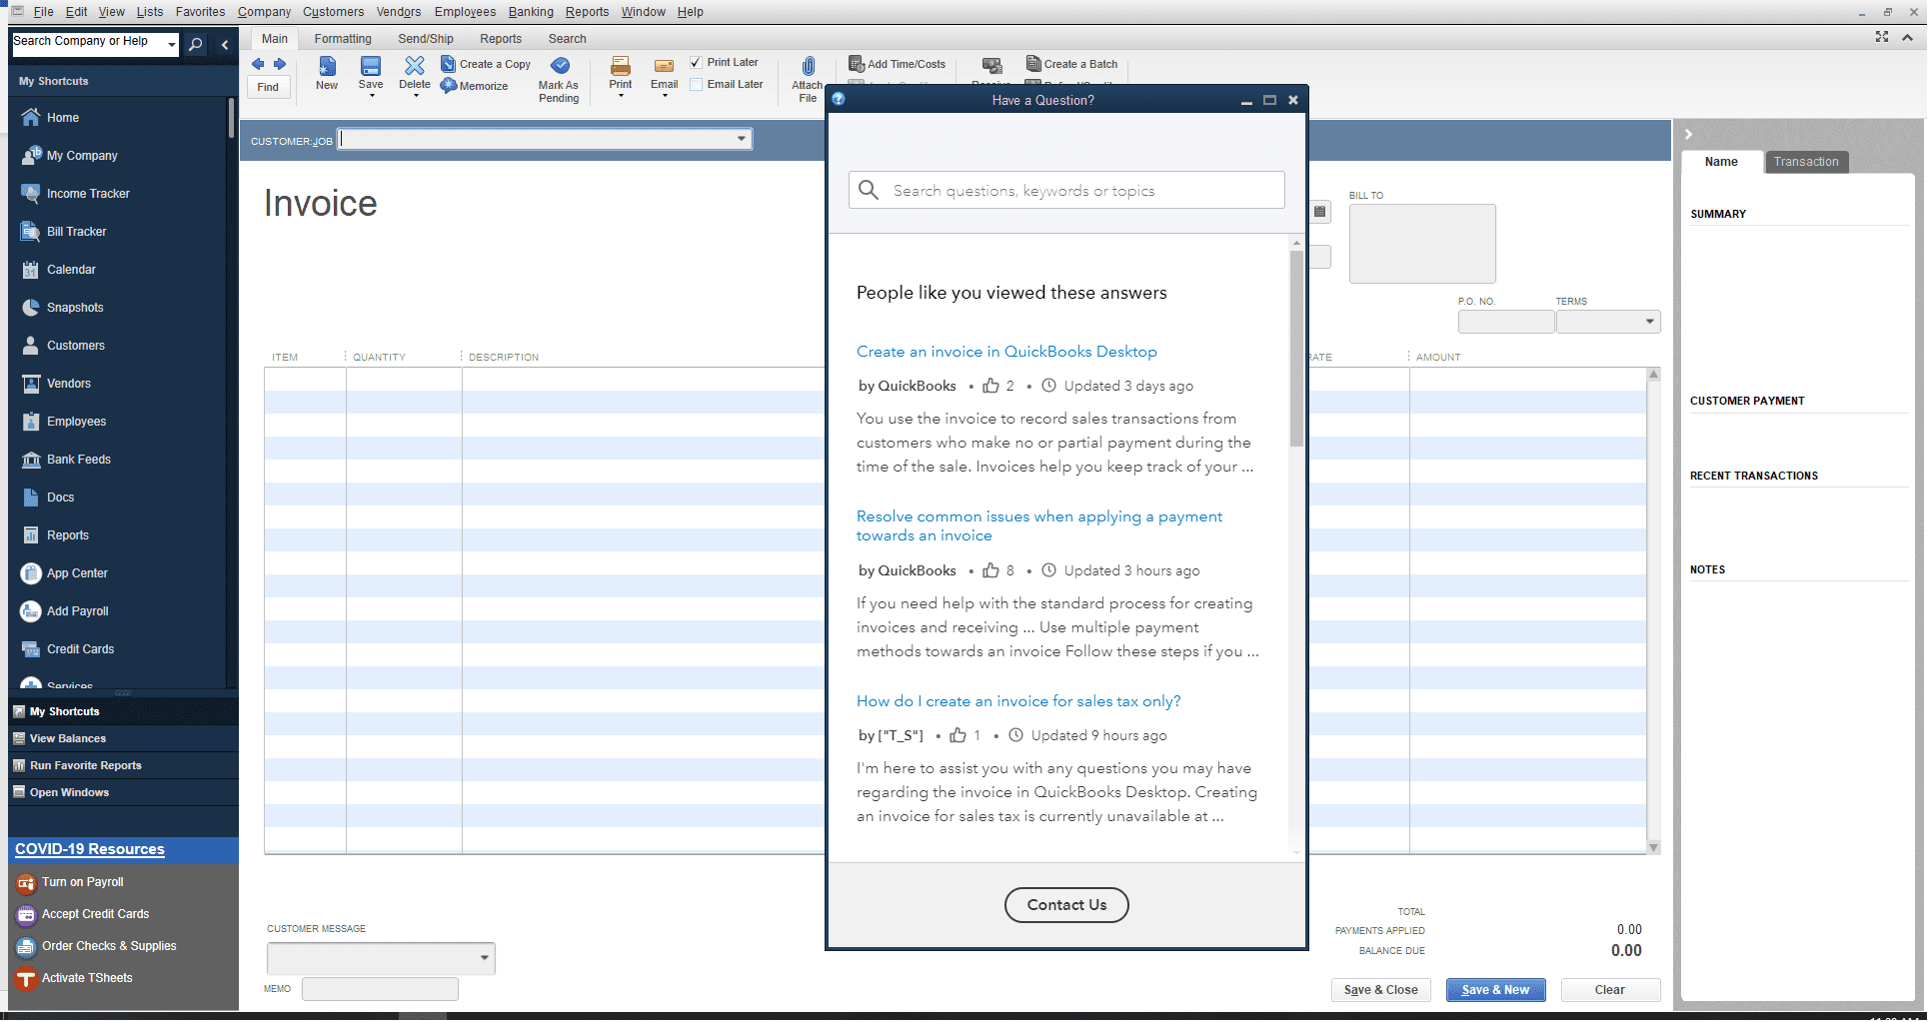Open the Resolve payment issues answer link
The image size is (1931, 1022).
click(1038, 525)
